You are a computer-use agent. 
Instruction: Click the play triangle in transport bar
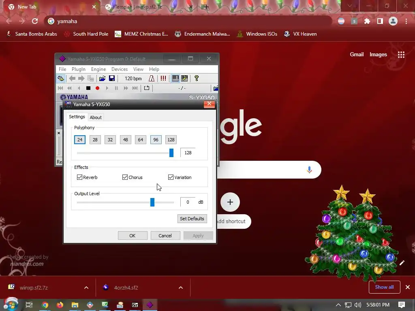pyautogui.click(x=107, y=88)
